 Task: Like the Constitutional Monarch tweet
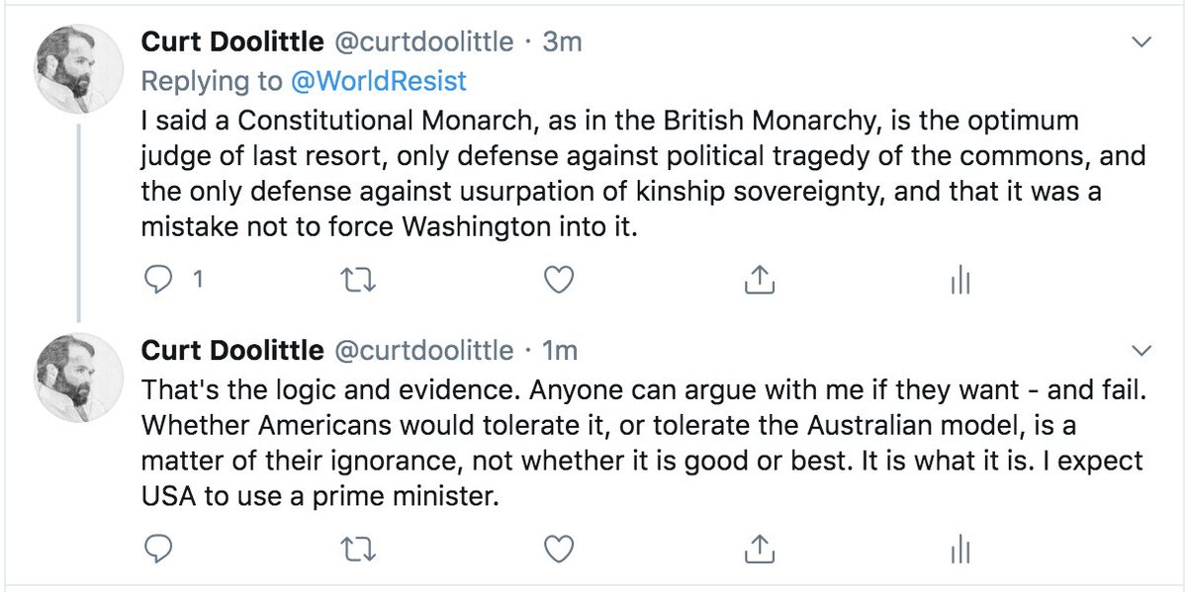coord(560,281)
